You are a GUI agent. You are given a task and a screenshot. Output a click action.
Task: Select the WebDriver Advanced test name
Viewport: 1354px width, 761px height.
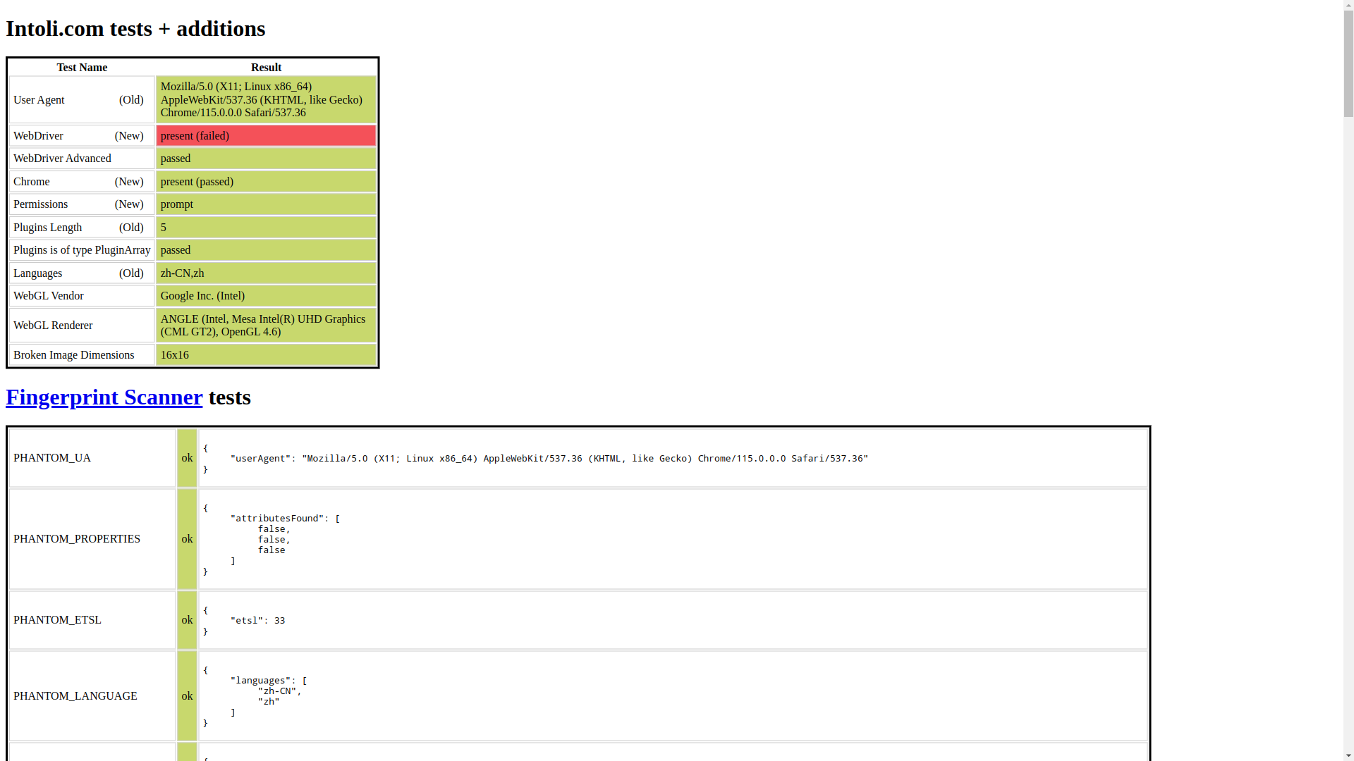(62, 159)
